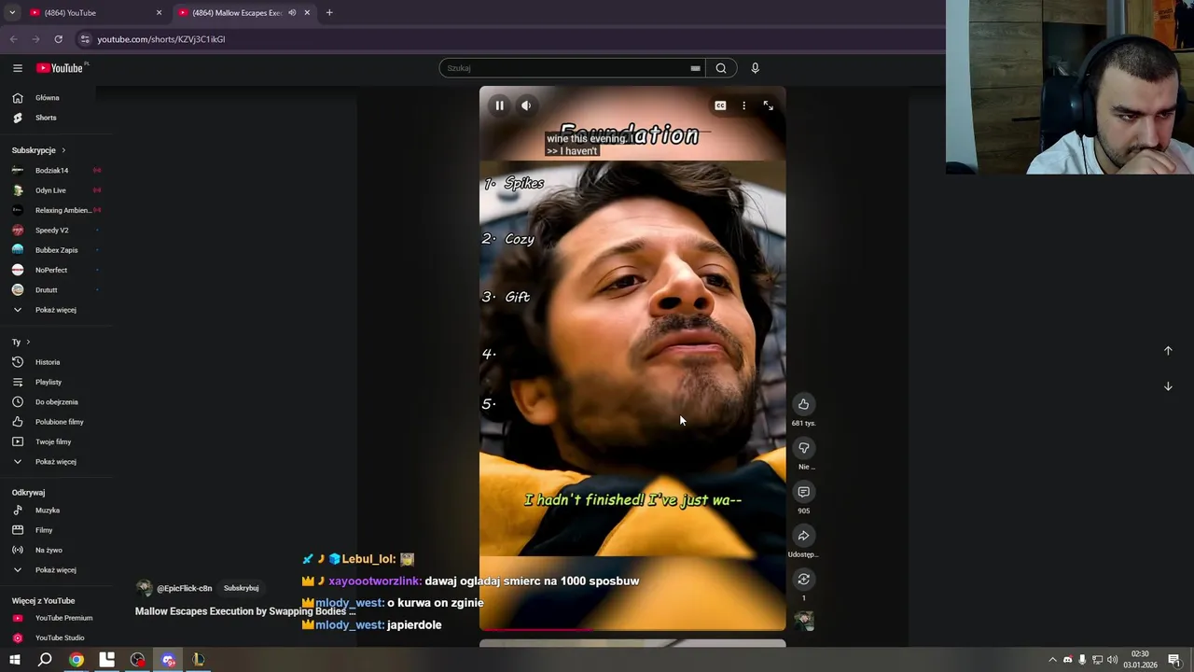Open the Short's three-dot options menu
Viewport: 1194px width, 672px height.
coord(743,105)
